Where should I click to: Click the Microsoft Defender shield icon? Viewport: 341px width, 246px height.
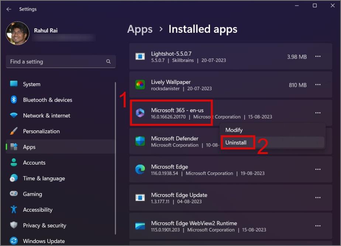click(x=140, y=141)
